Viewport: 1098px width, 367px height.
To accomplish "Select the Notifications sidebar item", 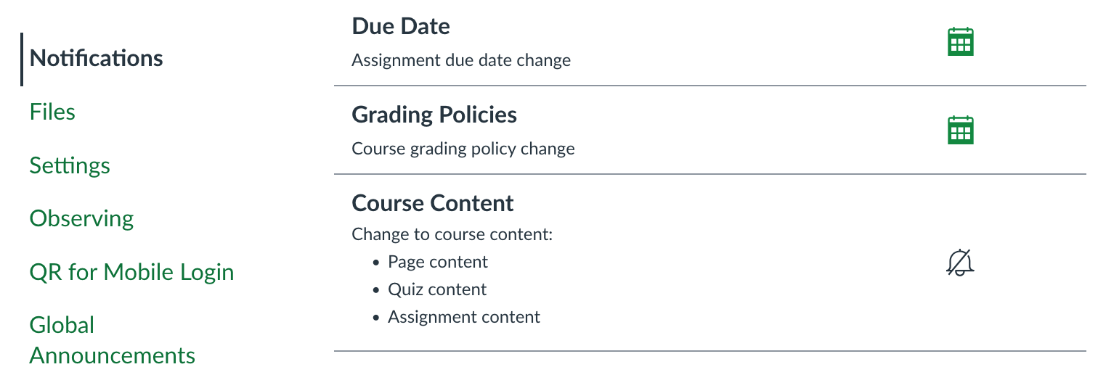I will [96, 58].
